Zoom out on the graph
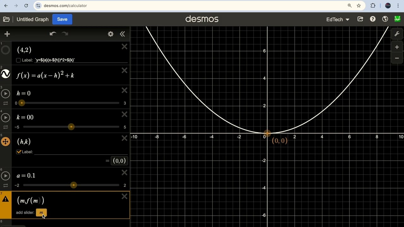 397,58
